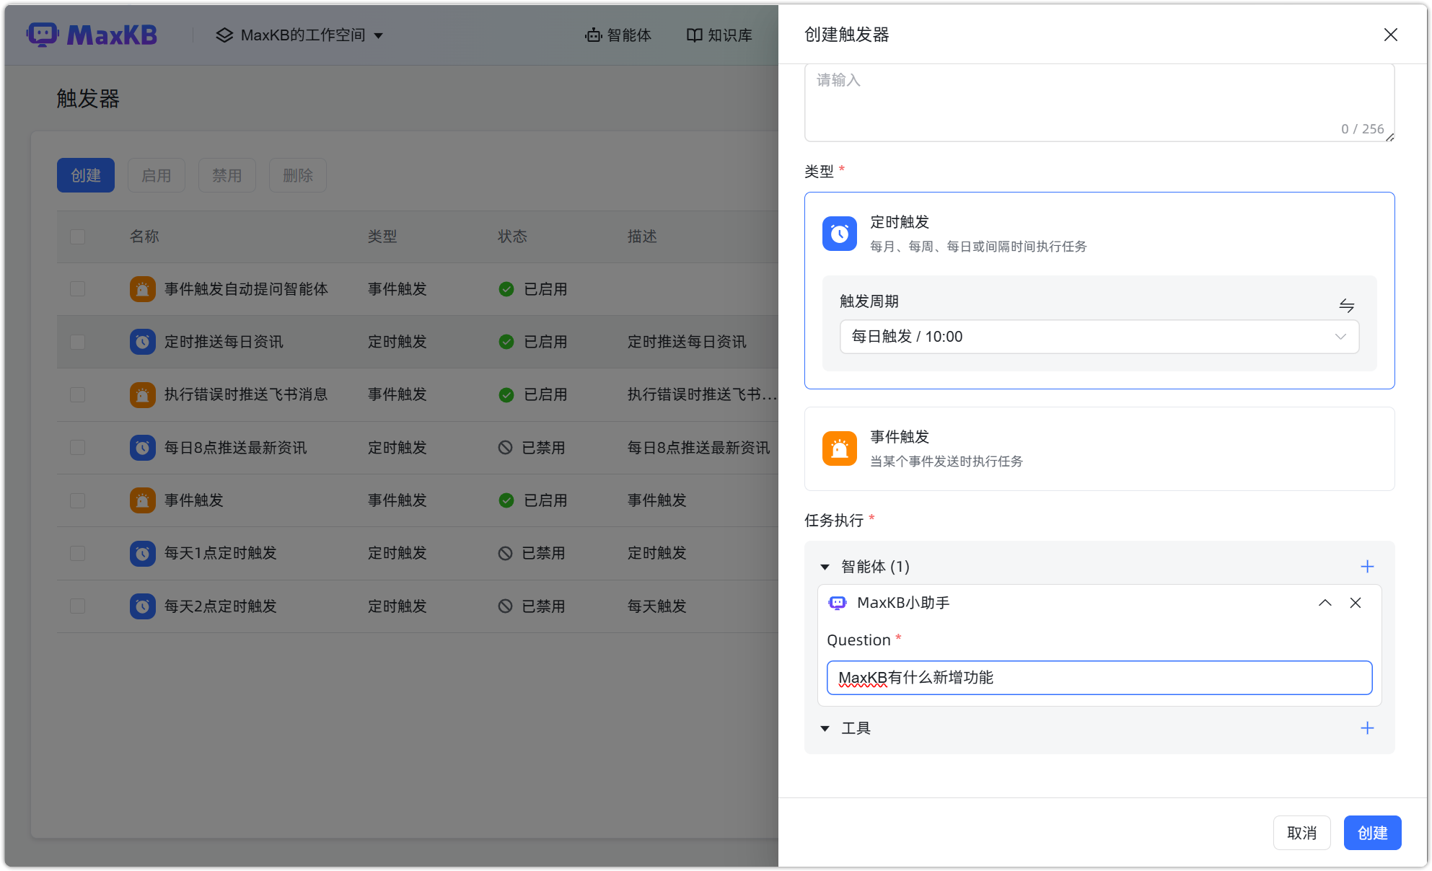The width and height of the screenshot is (1432, 871).
Task: Check the select-all checkbox in table header
Action: (x=77, y=236)
